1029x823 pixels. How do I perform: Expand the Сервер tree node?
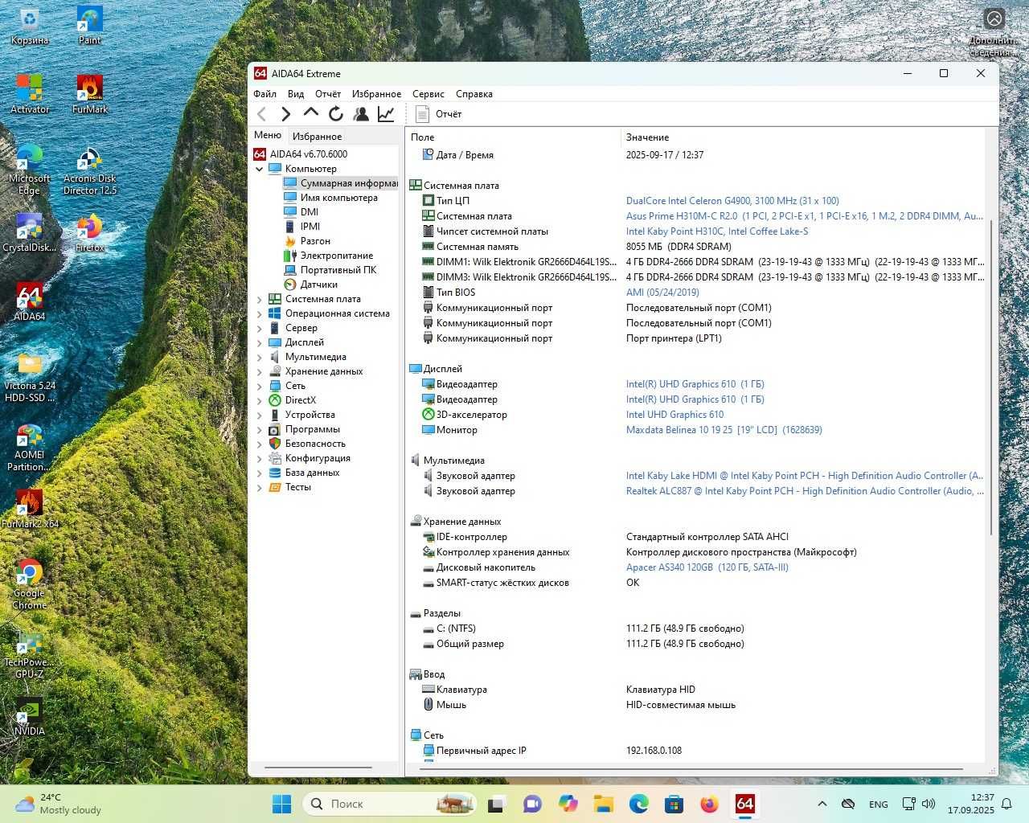pos(260,328)
